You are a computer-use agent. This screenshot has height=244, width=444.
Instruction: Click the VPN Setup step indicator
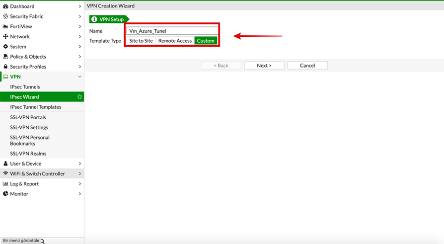[x=109, y=19]
